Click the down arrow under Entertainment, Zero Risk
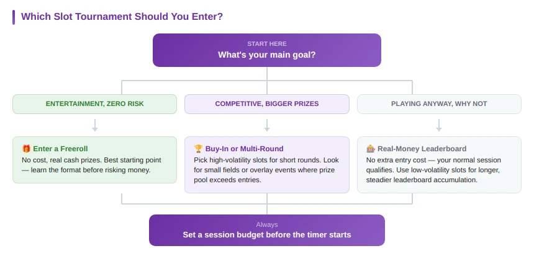 95,125
